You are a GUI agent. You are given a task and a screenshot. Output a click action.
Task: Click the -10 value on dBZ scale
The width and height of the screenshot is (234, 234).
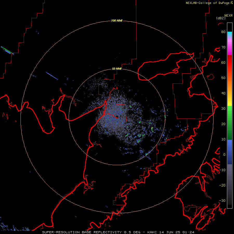[x=222, y=170]
